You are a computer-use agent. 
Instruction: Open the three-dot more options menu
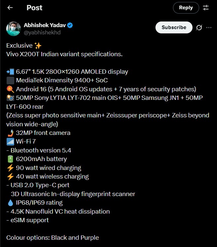click(209, 27)
